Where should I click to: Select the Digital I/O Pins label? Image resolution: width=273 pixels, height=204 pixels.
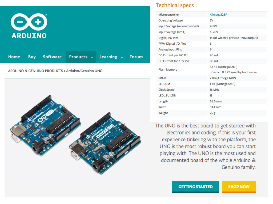[168, 38]
